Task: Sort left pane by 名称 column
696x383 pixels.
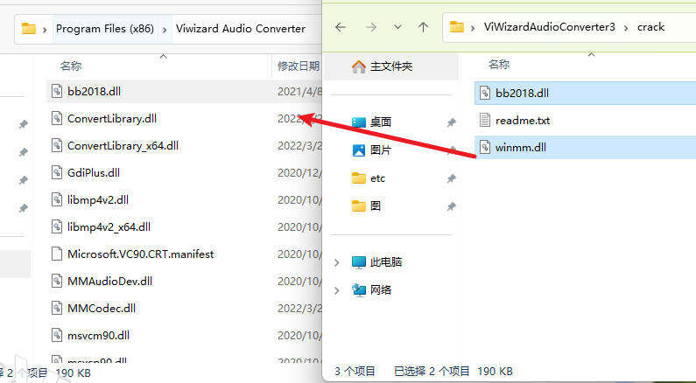Action: pos(71,66)
